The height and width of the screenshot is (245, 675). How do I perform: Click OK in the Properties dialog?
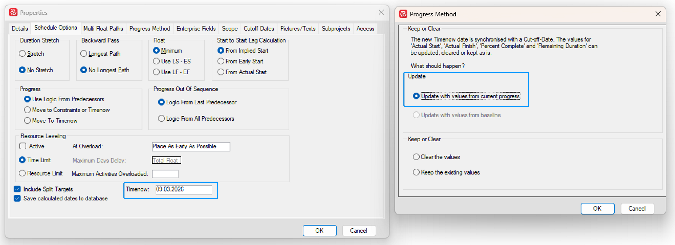click(319, 230)
